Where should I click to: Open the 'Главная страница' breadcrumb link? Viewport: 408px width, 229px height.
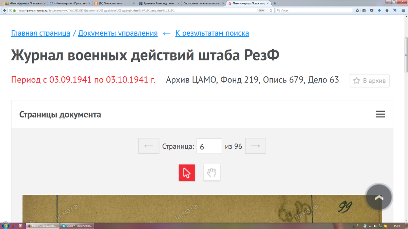point(40,33)
